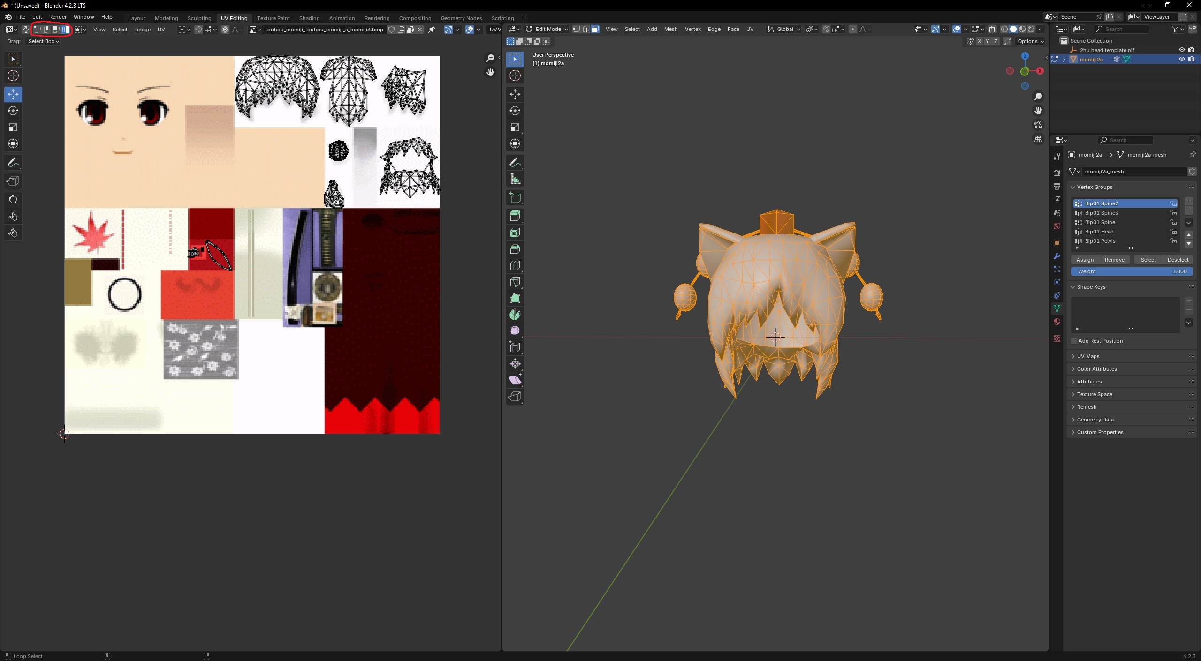The height and width of the screenshot is (661, 1201).
Task: Adjust the Weight slider
Action: coord(1132,271)
